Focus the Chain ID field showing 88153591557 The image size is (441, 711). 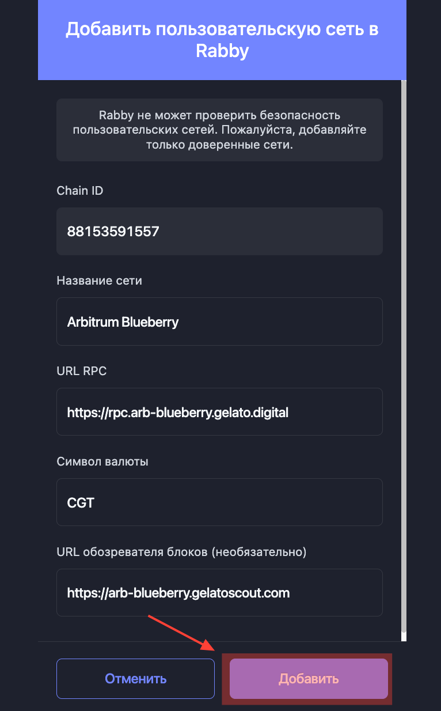(x=219, y=232)
